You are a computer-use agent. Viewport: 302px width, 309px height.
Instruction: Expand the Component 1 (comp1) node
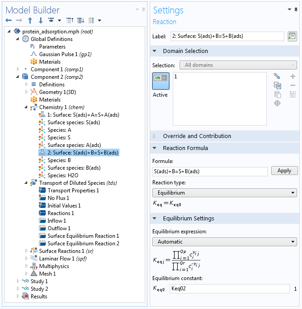18,69
